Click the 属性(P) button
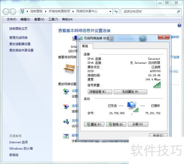184x164 pixels. 94,124
